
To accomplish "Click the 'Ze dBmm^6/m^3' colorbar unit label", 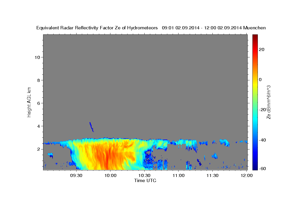I will (x=269, y=102).
